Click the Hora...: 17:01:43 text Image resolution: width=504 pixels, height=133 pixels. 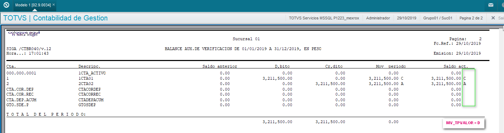pos(27,53)
